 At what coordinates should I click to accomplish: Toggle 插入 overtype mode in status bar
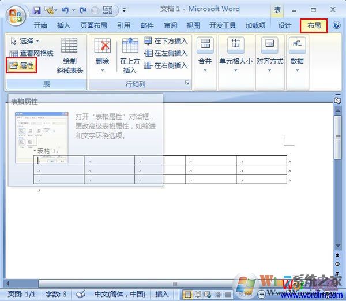[x=161, y=294]
